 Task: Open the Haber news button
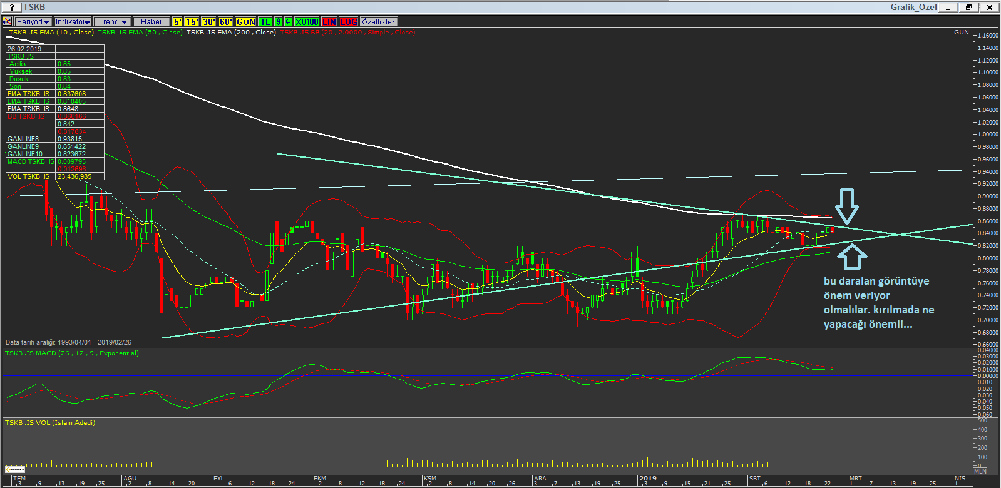[151, 21]
